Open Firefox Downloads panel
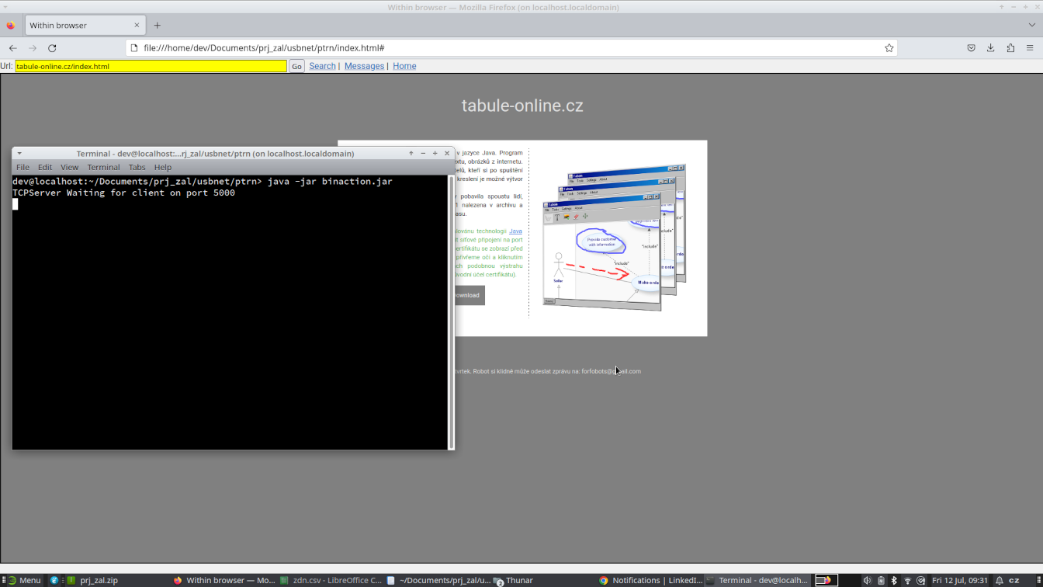The width and height of the screenshot is (1043, 587). [x=990, y=47]
